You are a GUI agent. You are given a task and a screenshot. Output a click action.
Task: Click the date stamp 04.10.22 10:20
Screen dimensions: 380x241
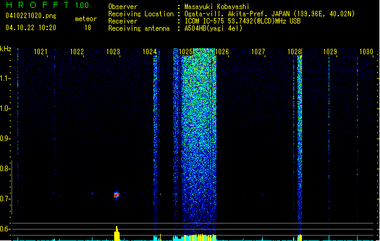point(31,28)
